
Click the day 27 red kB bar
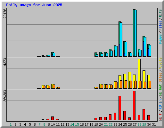tap(134, 106)
